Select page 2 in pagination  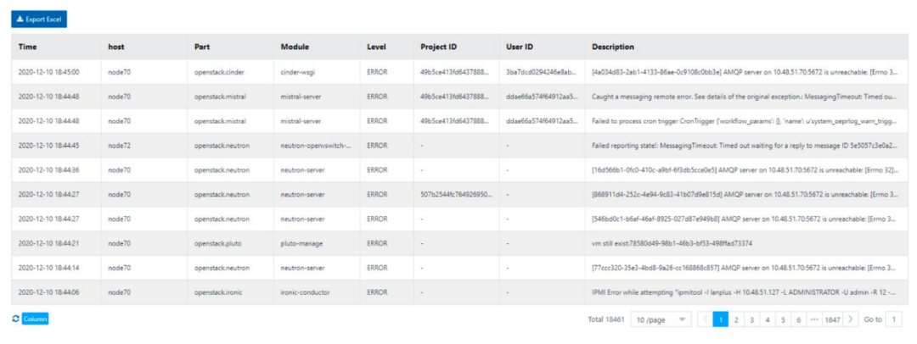coord(735,319)
